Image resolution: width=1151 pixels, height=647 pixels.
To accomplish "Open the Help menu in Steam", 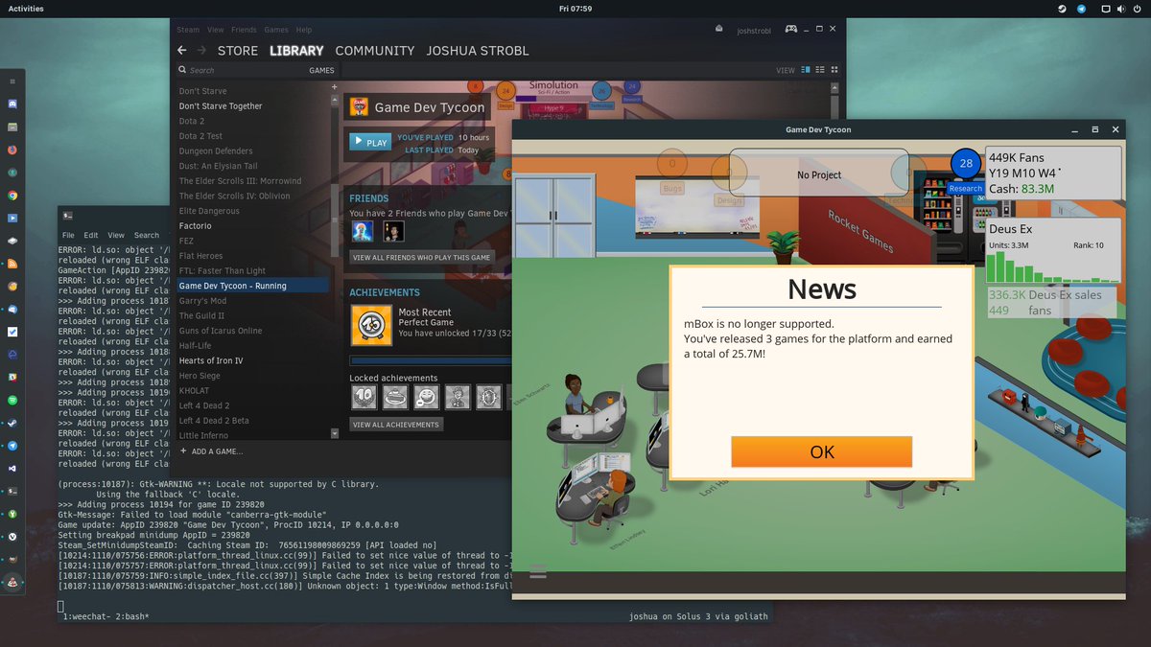I will (304, 30).
